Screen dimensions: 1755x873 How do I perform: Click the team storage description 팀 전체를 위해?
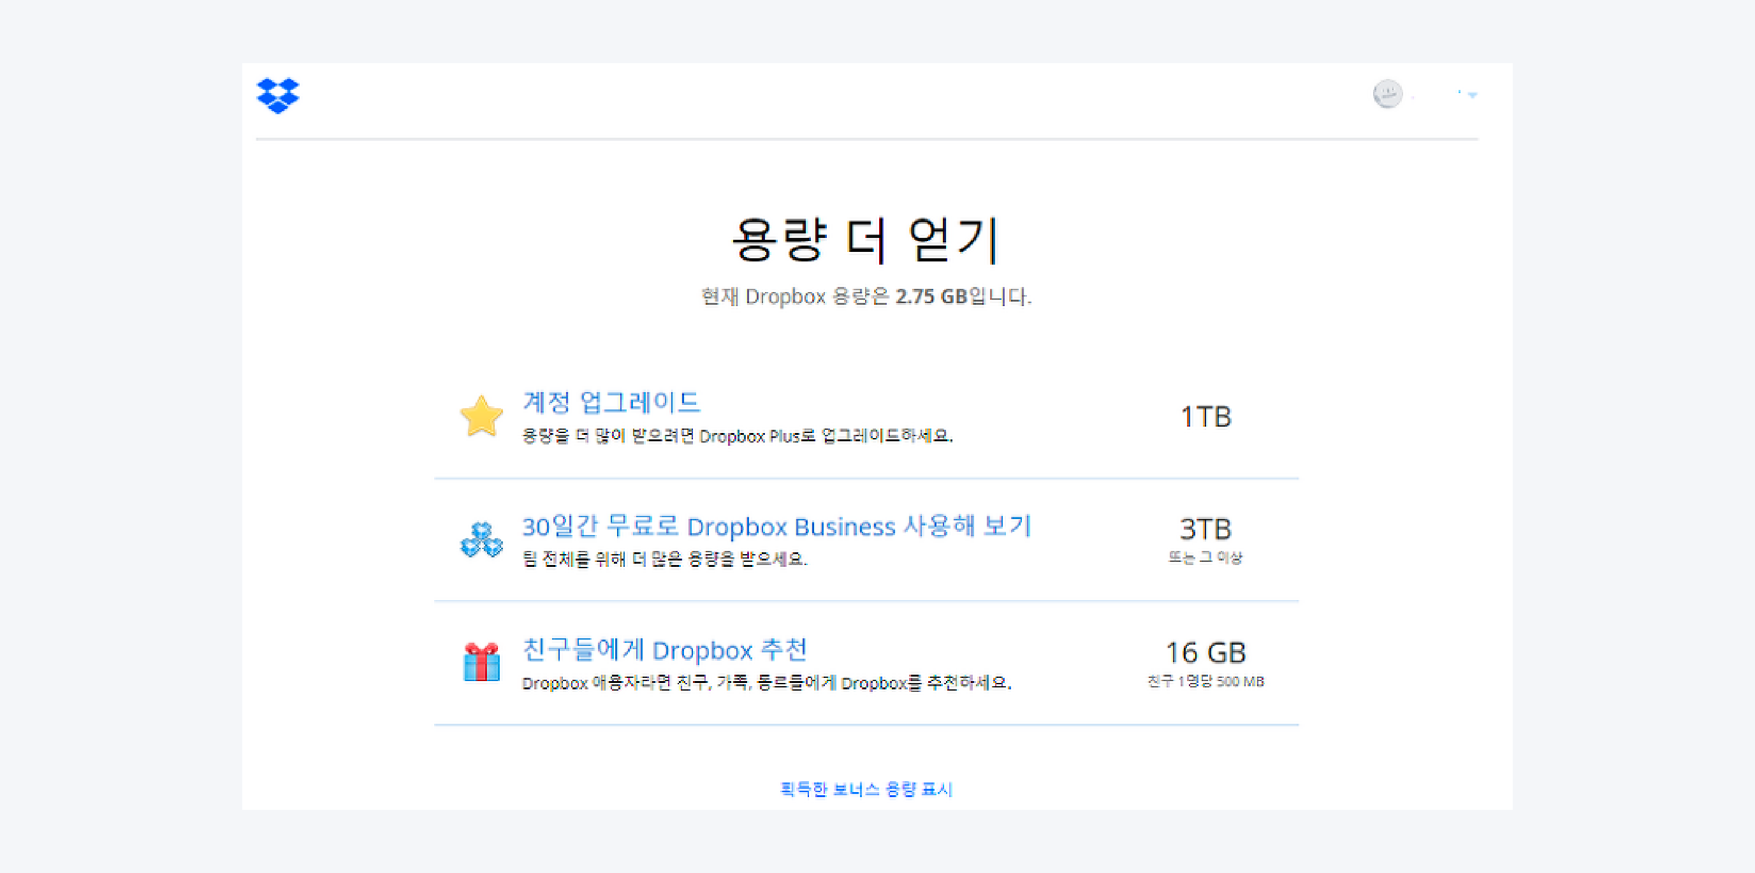click(x=664, y=559)
